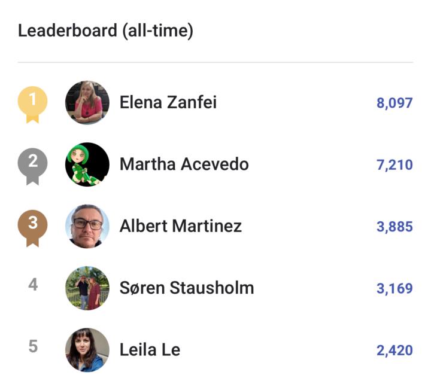Click Søren Stausholm's score of 3,169
Viewport: 431px width, 381px height.
coord(394,288)
